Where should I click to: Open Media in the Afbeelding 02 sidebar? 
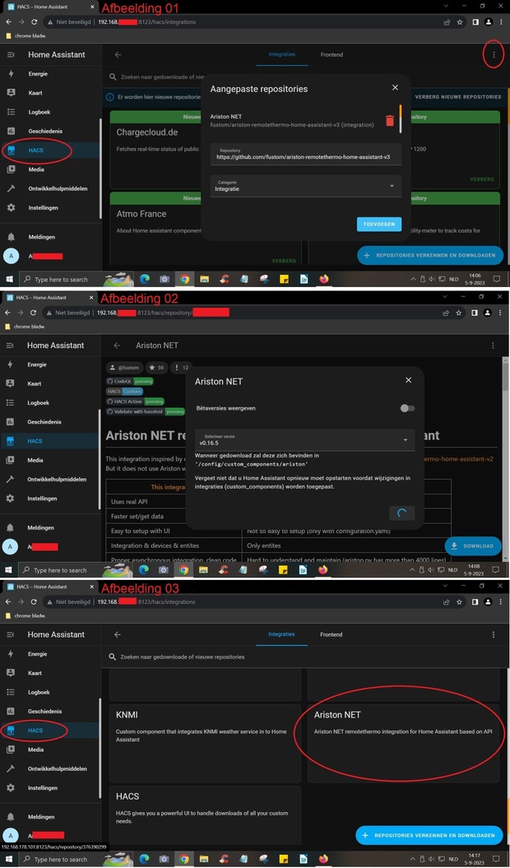click(35, 460)
